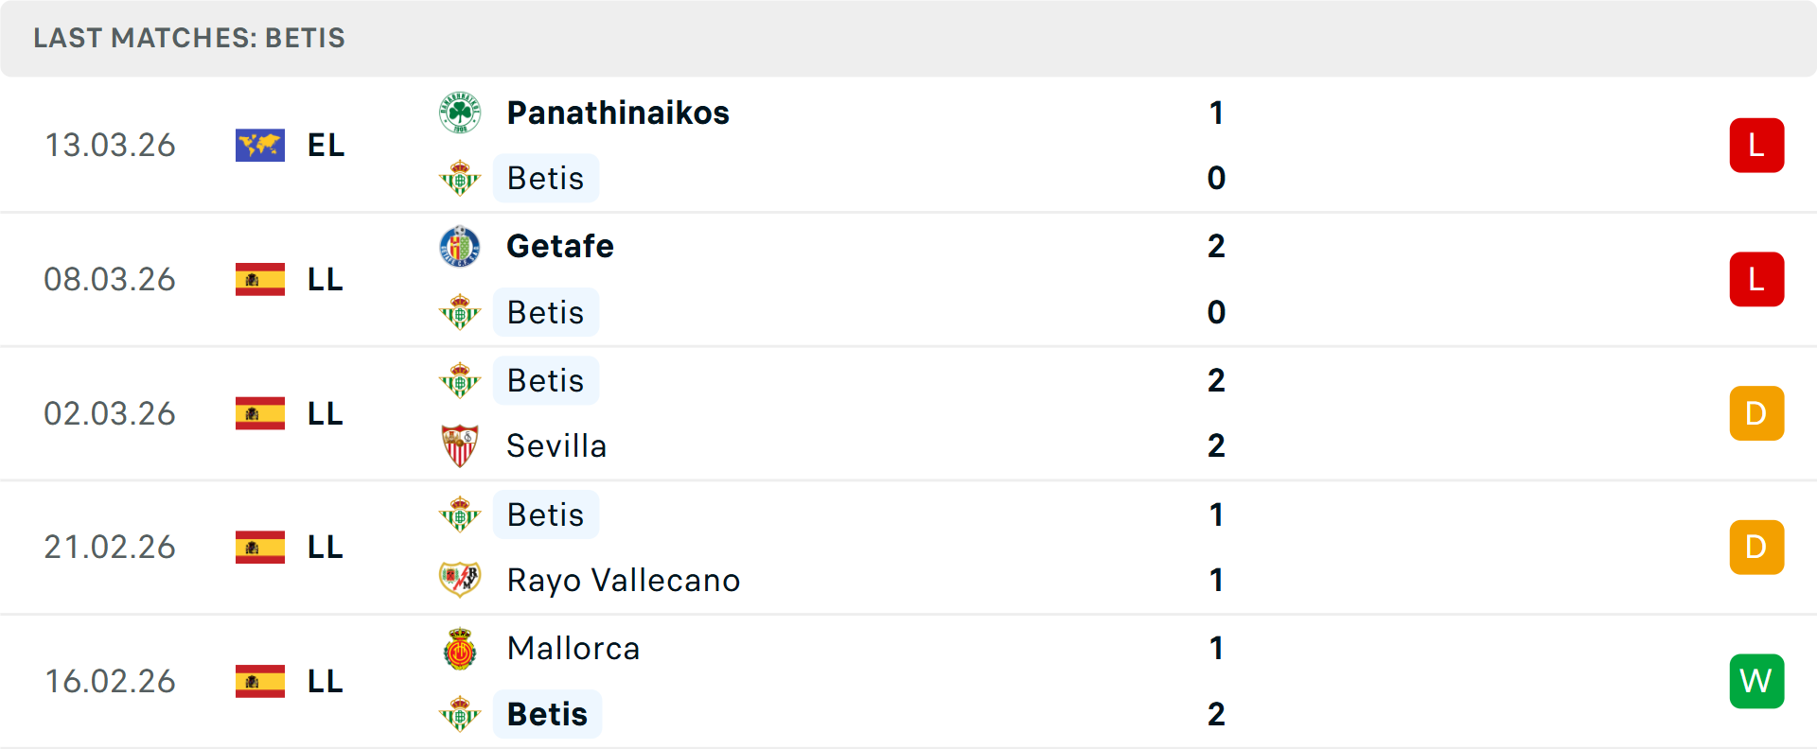Click the Panathinaikos club crest icon
The height and width of the screenshot is (749, 1817).
tap(460, 113)
